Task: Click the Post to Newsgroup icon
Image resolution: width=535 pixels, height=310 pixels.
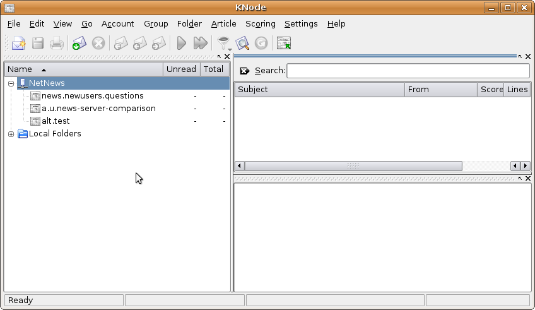Action: (18, 44)
